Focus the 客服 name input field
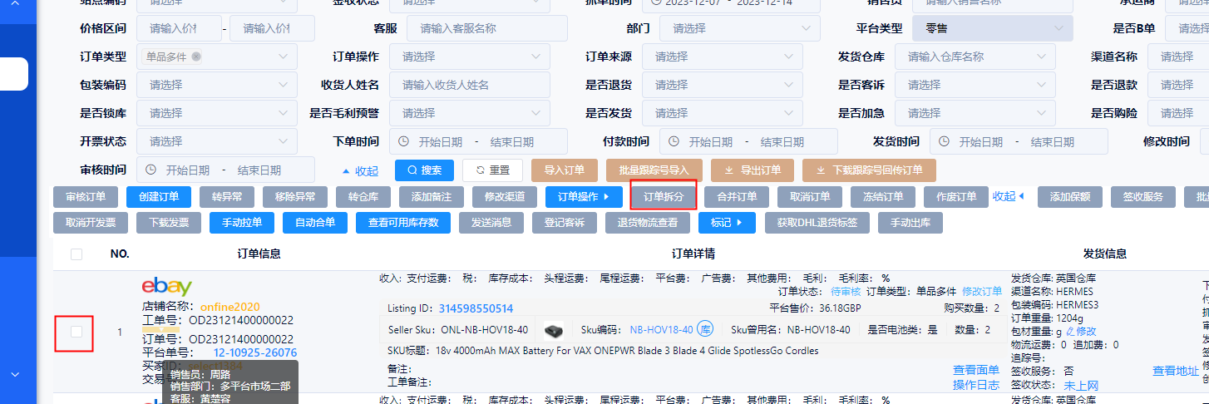The image size is (1209, 404). click(486, 28)
